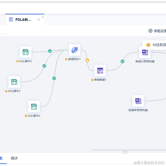This screenshot has height=166, width=166.
Task: Click orange lock between 数据同步1 and 参数赋值1
Action: (x=87, y=60)
